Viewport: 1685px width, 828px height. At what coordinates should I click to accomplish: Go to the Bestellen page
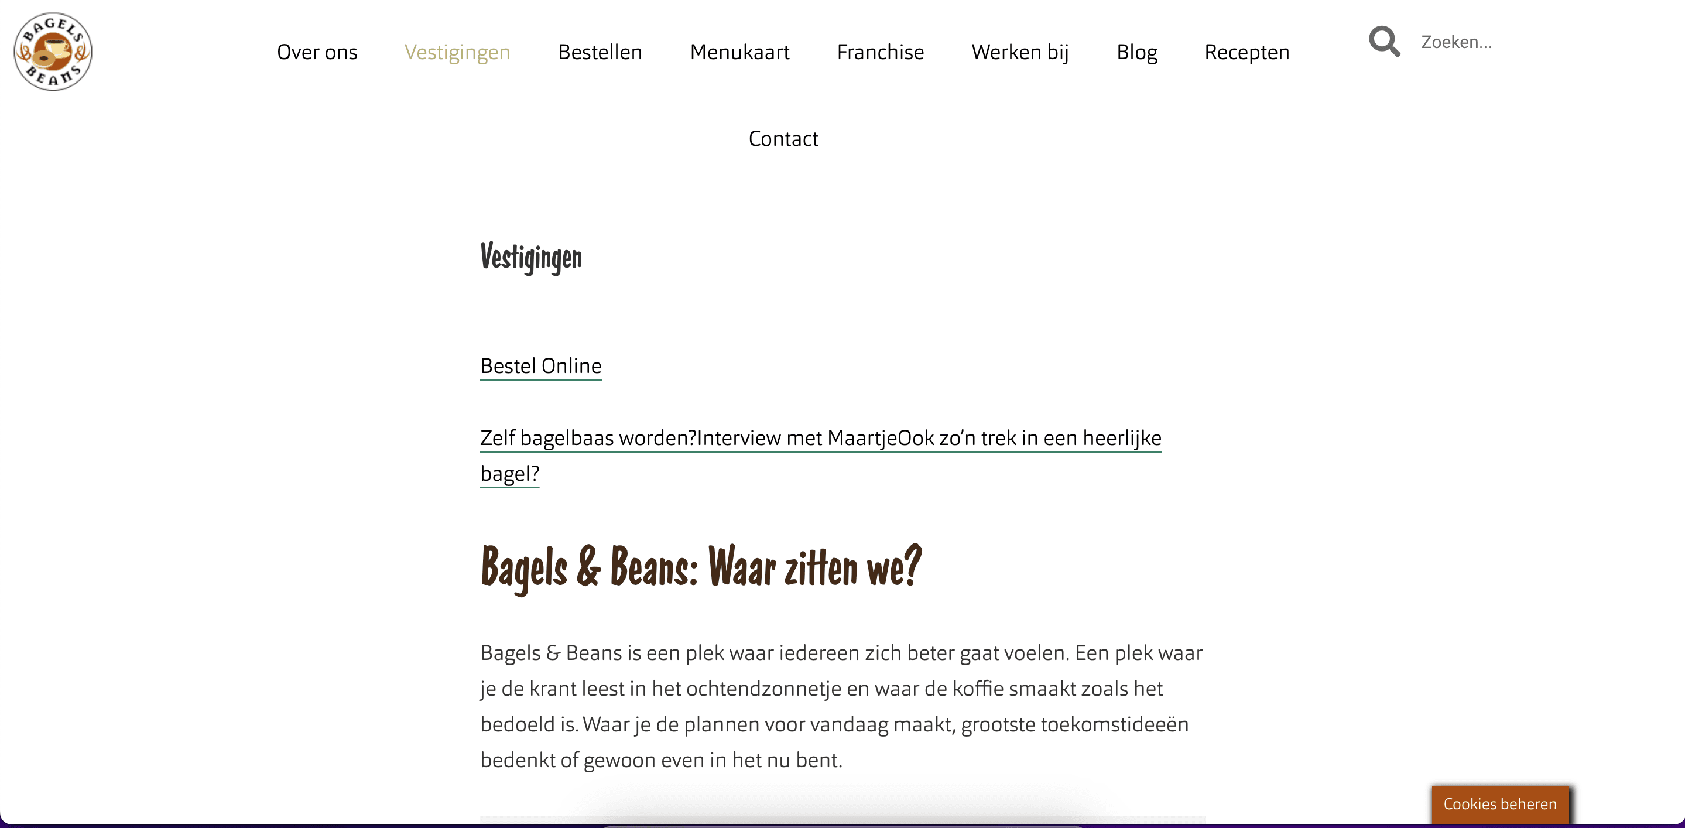(600, 52)
